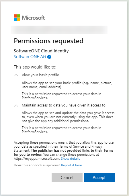Click the SoftwareONE Cloud Identity app name

tap(41, 51)
